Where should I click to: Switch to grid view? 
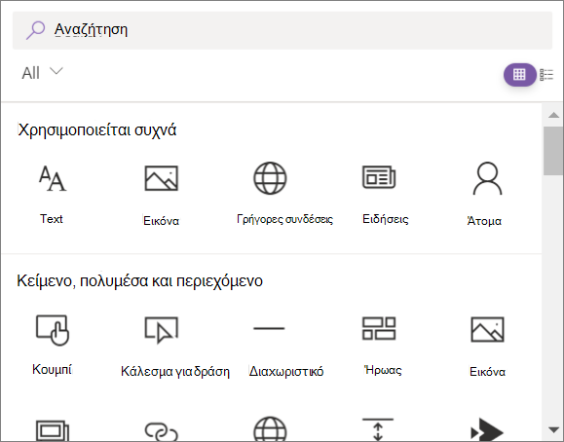point(519,74)
